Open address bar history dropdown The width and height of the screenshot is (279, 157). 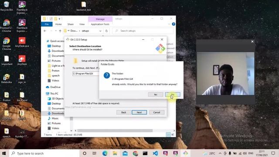pos(100,31)
